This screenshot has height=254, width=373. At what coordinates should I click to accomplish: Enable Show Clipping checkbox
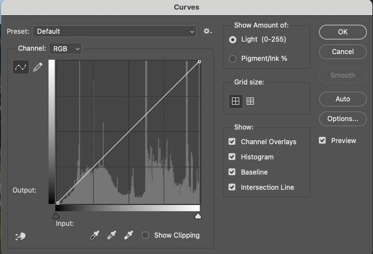[x=146, y=235]
